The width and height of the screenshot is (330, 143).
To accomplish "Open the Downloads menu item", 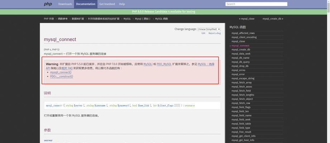I will point(65,4).
